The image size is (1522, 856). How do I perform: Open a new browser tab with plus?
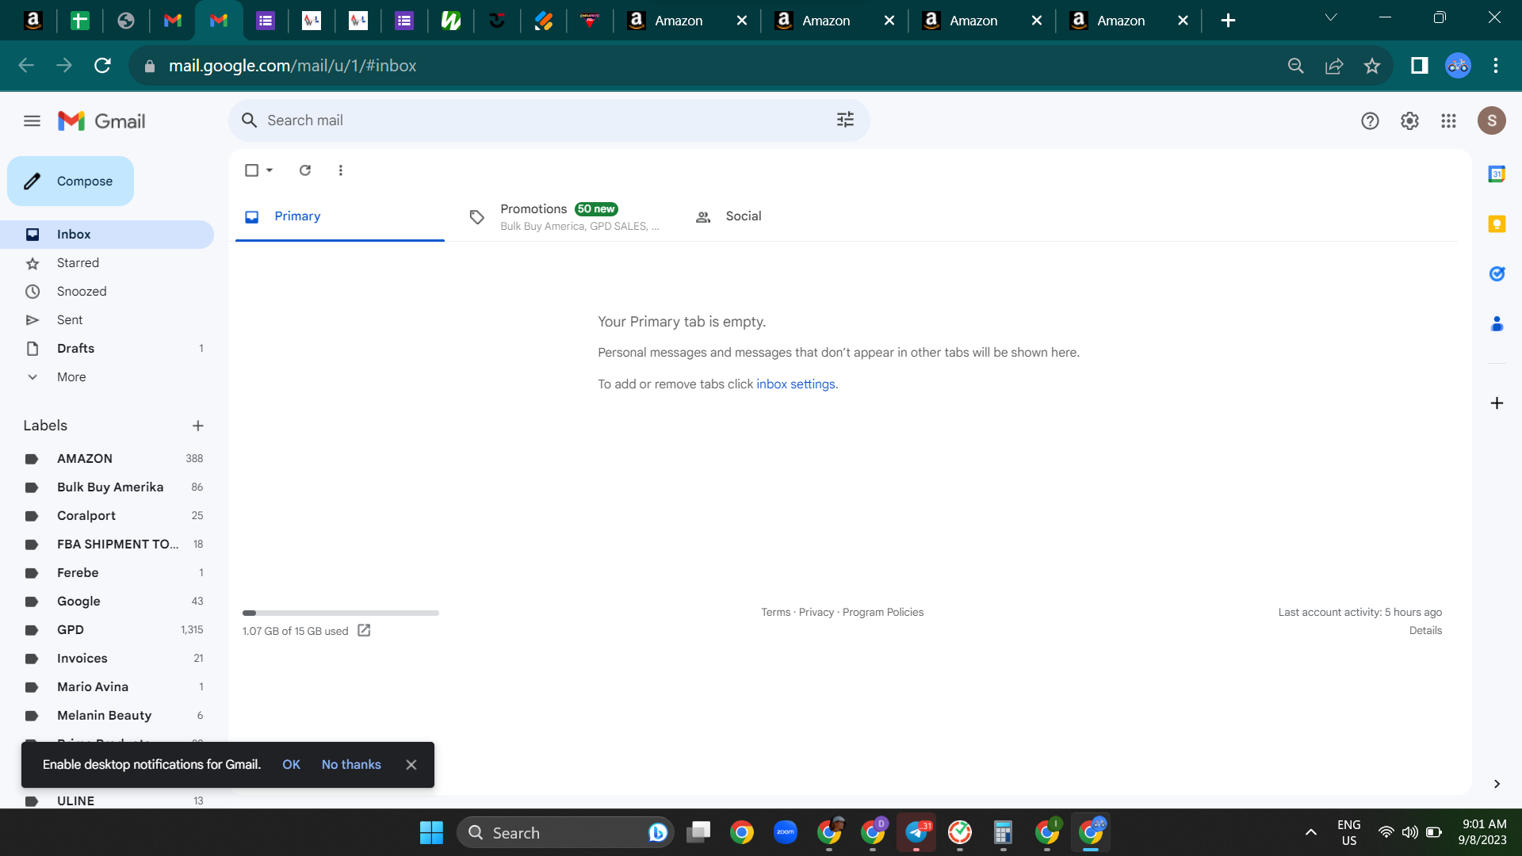[x=1228, y=21]
